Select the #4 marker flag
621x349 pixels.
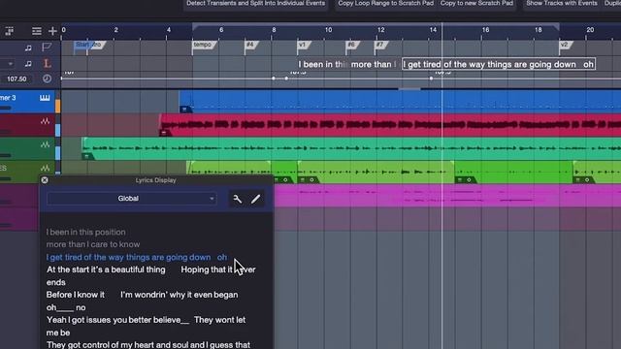click(251, 45)
